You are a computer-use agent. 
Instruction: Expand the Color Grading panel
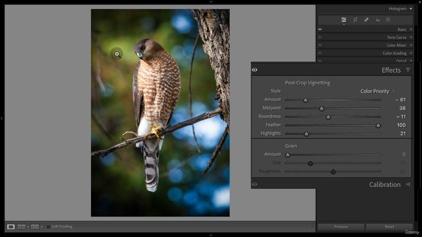pos(411,53)
